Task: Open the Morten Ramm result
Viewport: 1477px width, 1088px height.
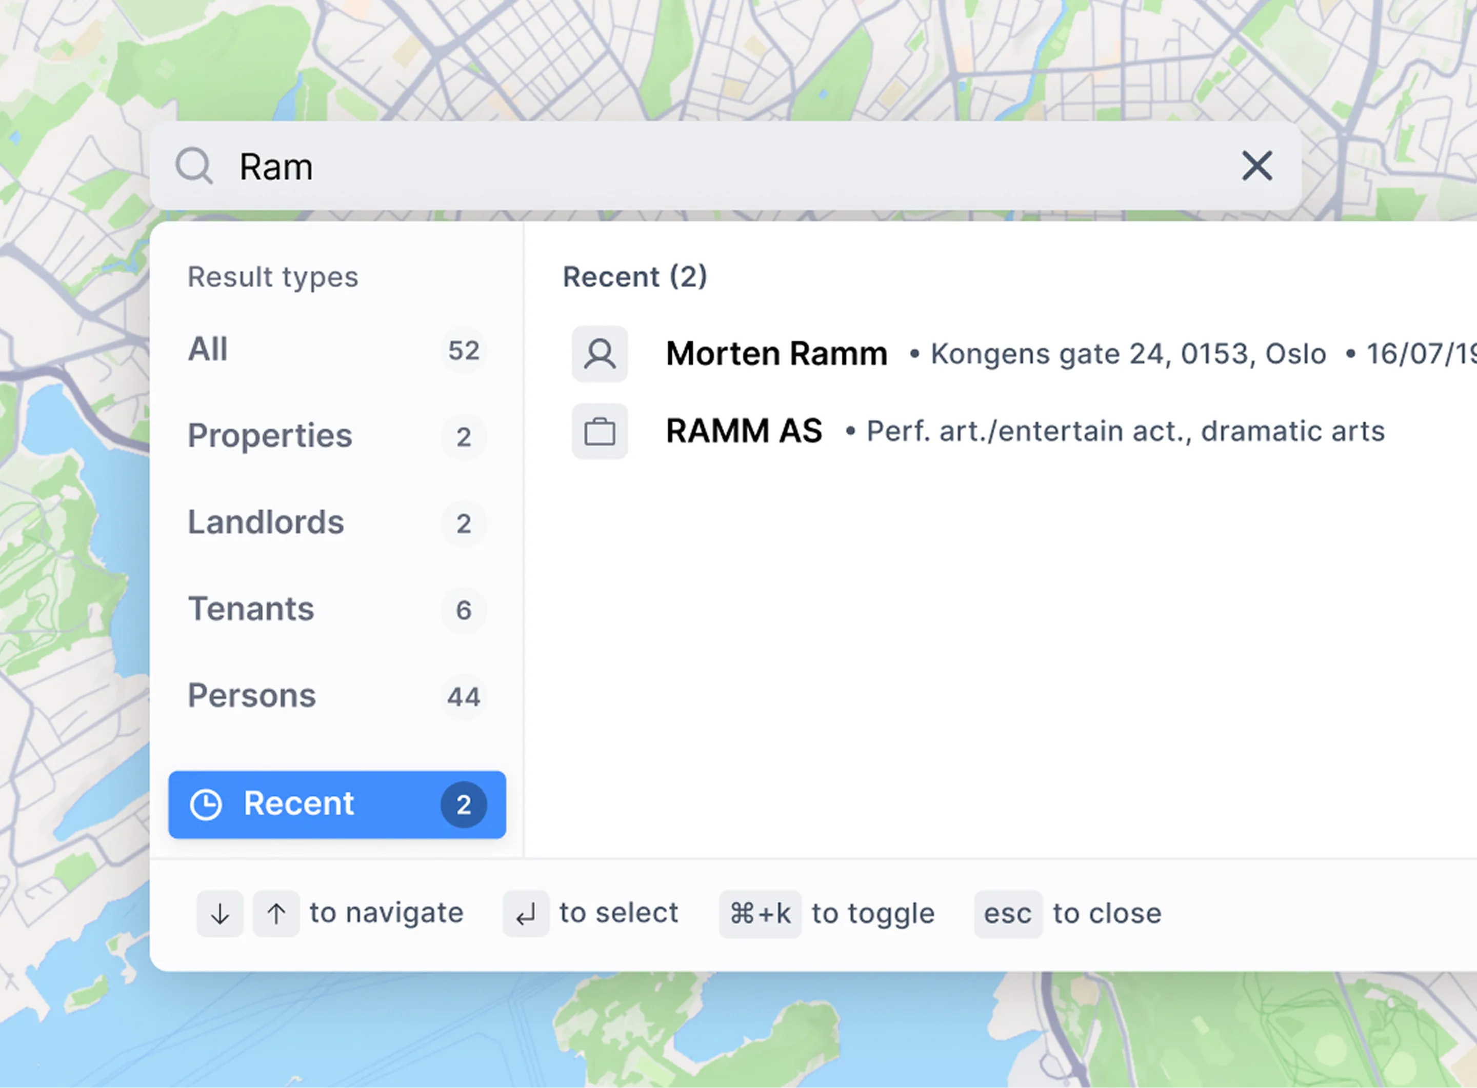Action: (x=776, y=354)
